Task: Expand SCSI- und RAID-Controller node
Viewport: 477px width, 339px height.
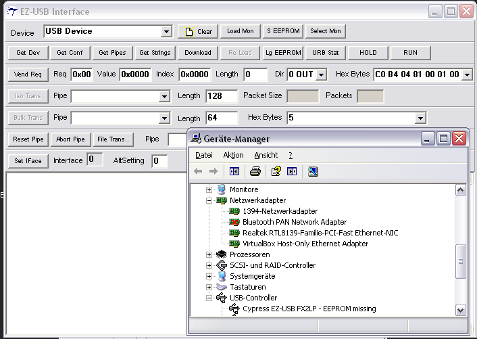Action: tap(209, 266)
